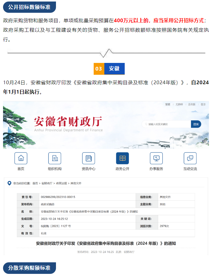Click the keyword search input field
The height and width of the screenshot is (276, 212).
pyautogui.click(x=168, y=124)
